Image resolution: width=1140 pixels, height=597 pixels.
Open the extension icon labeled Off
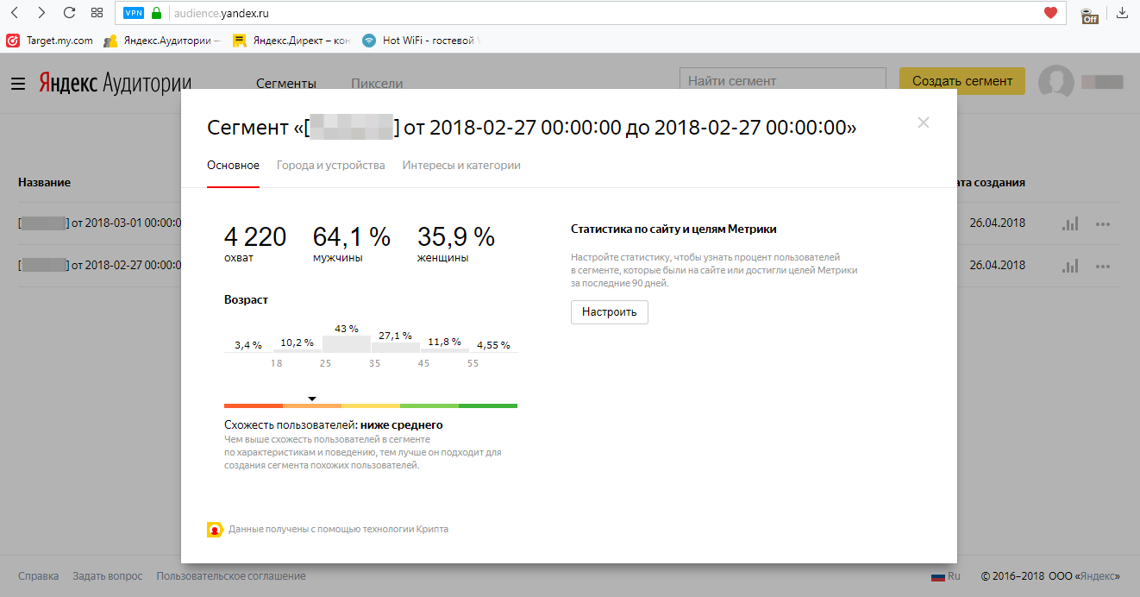pyautogui.click(x=1090, y=14)
